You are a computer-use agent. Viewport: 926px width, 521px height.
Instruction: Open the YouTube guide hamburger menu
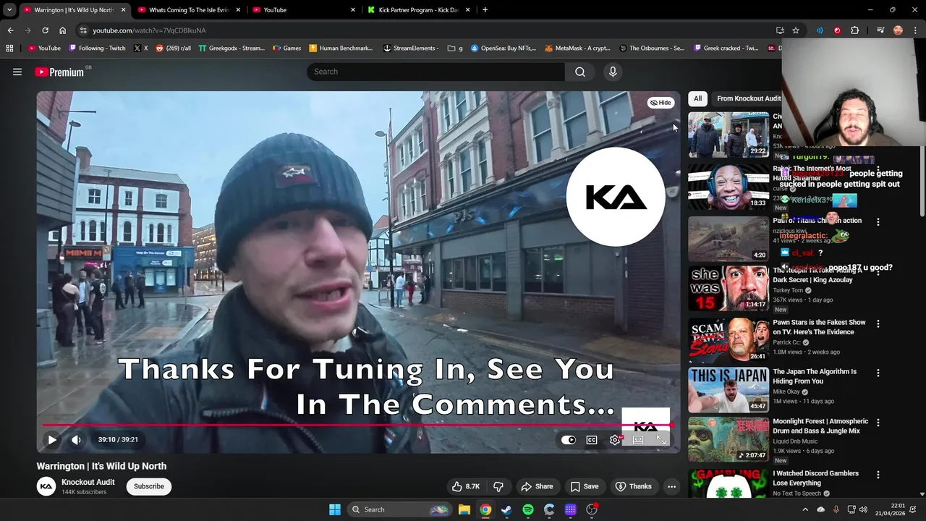tap(17, 72)
